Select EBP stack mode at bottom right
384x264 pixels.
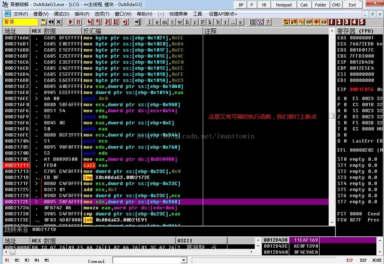click(x=363, y=260)
